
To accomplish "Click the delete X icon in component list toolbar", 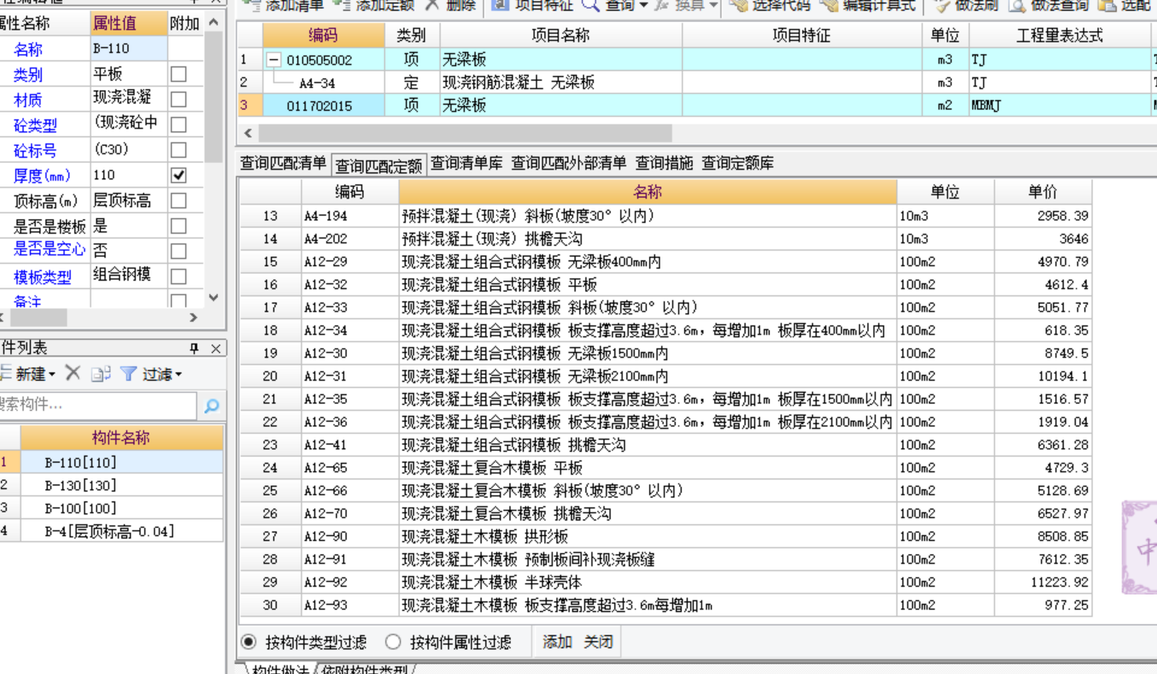I will pos(73,373).
